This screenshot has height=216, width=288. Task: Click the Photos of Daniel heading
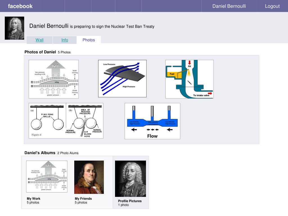tap(40, 52)
